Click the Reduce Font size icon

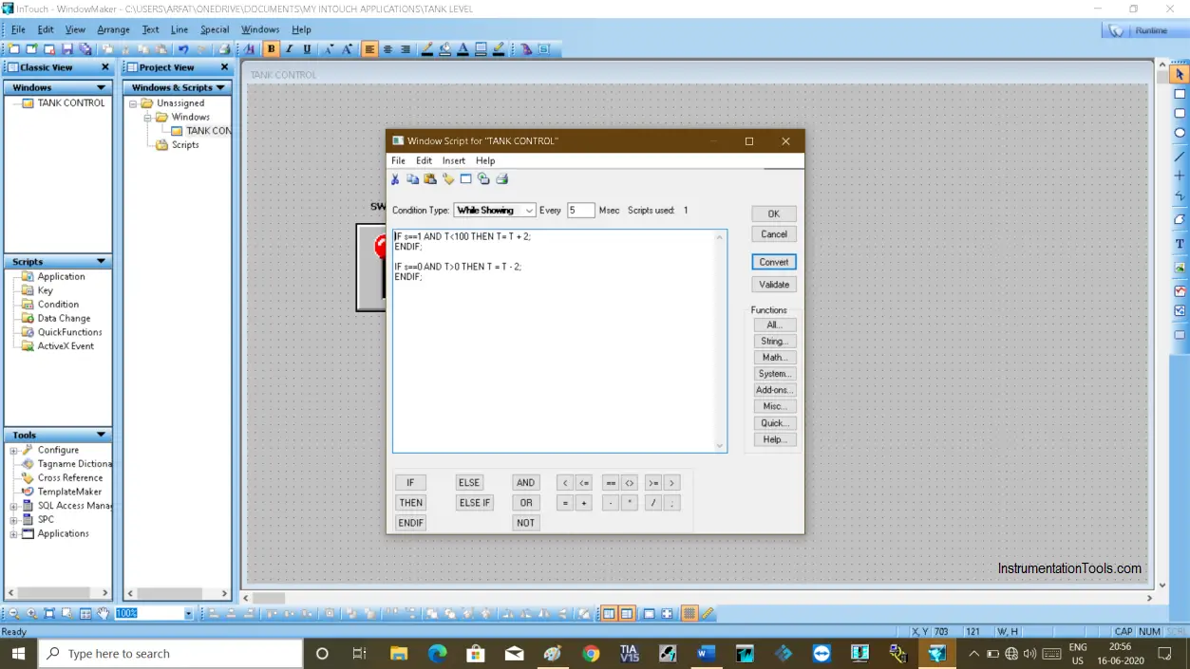(x=330, y=49)
